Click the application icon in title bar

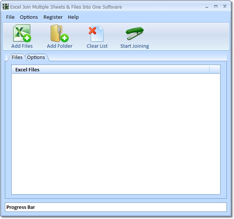6,7
